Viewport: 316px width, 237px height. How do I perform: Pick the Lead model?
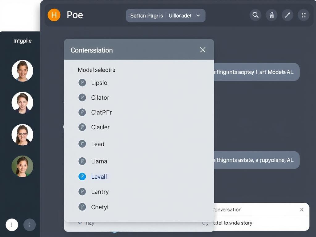point(98,144)
